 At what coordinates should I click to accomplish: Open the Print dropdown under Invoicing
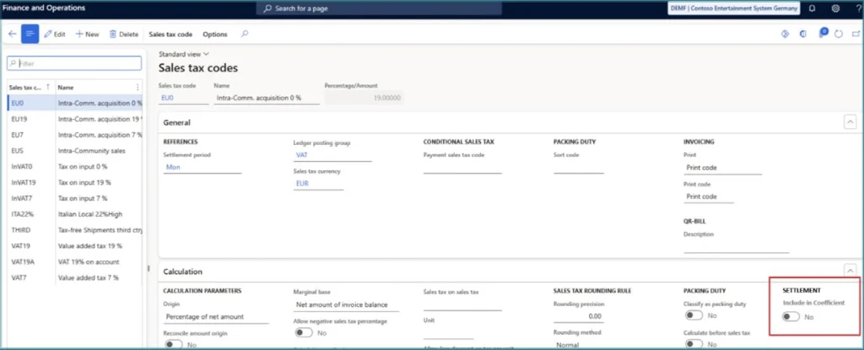tap(722, 168)
